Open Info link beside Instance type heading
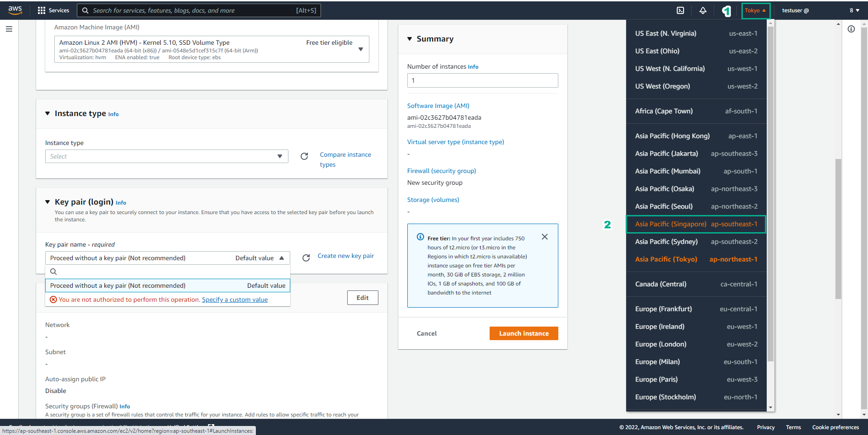 coord(113,114)
